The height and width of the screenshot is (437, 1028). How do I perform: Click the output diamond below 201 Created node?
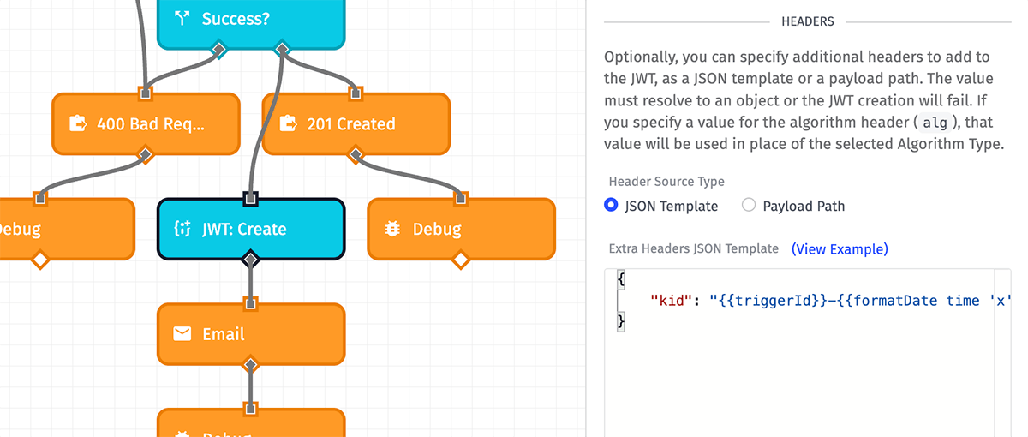[356, 154]
